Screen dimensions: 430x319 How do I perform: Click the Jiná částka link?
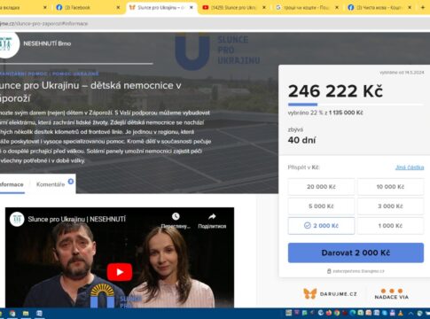[x=410, y=167]
